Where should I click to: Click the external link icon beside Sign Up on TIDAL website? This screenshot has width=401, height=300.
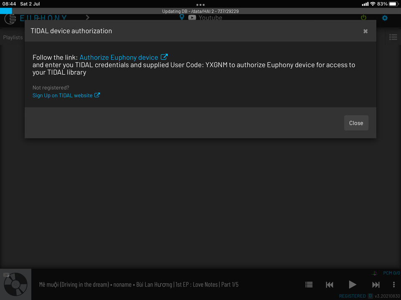click(x=97, y=95)
